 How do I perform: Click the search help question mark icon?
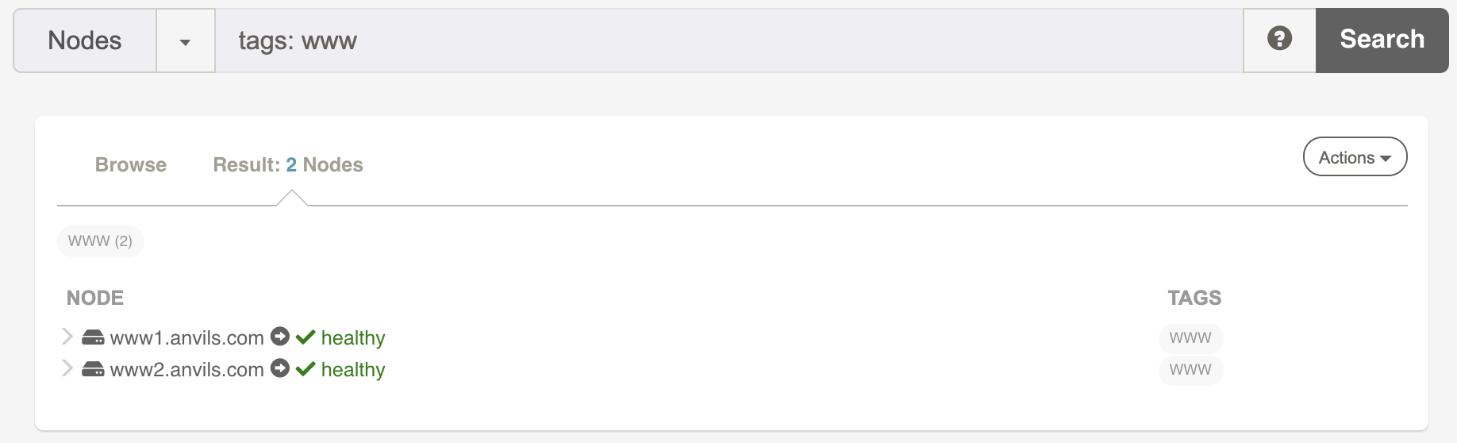tap(1279, 39)
